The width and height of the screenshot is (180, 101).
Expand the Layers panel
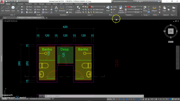point(90,15)
